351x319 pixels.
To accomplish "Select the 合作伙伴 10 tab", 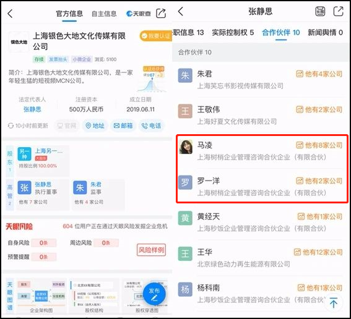I will pos(281,33).
